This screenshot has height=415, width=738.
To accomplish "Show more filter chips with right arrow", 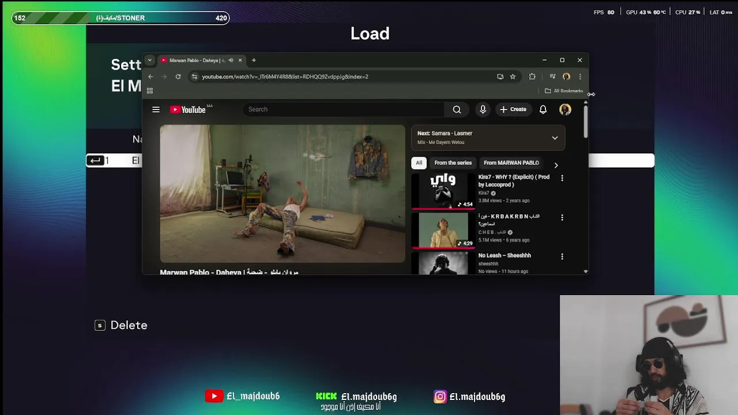I will pos(556,165).
